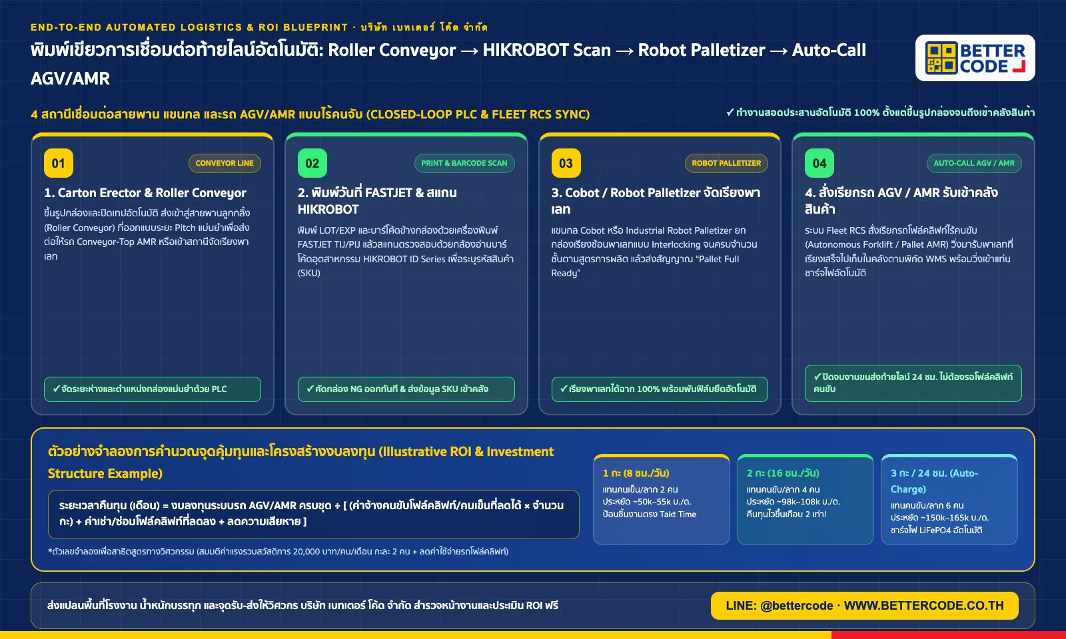This screenshot has width=1066, height=639.
Task: Click the text "ป้อนชิ้นงานตรง Takt Time"
Action: click(x=650, y=515)
